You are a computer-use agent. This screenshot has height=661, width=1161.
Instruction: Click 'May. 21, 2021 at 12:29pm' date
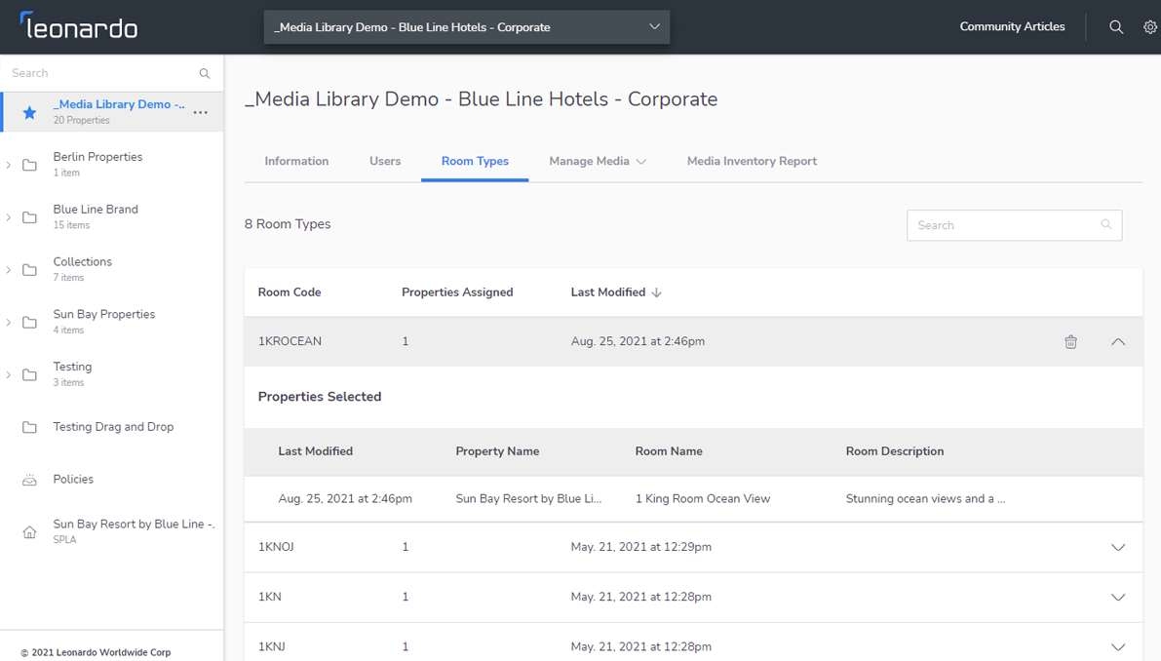pyautogui.click(x=641, y=547)
